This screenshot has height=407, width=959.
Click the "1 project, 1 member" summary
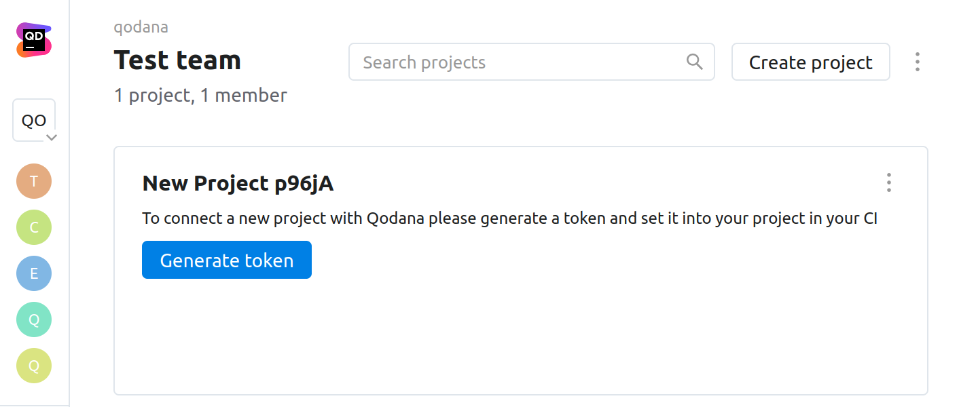pos(200,96)
